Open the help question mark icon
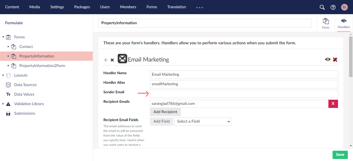The height and width of the screenshot is (161, 353). 333,7
